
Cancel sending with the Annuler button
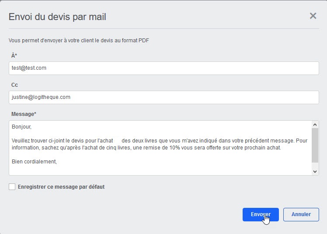pyautogui.click(x=301, y=214)
